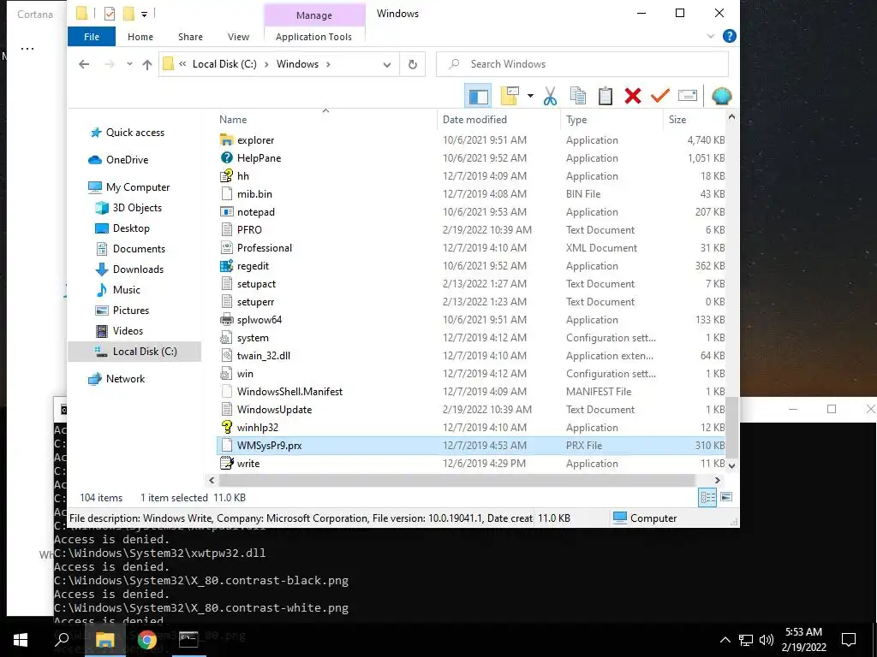Open the View ribbon tab
This screenshot has width=877, height=657.
click(238, 37)
